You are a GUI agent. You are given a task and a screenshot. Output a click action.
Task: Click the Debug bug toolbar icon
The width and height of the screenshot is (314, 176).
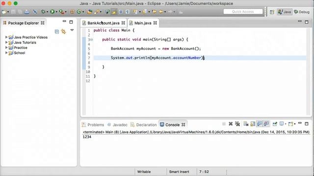[x=43, y=12]
